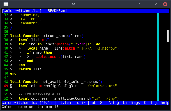Click the white scrollbar thumb at the right edge
This screenshot has width=171, height=111.
(168, 36)
